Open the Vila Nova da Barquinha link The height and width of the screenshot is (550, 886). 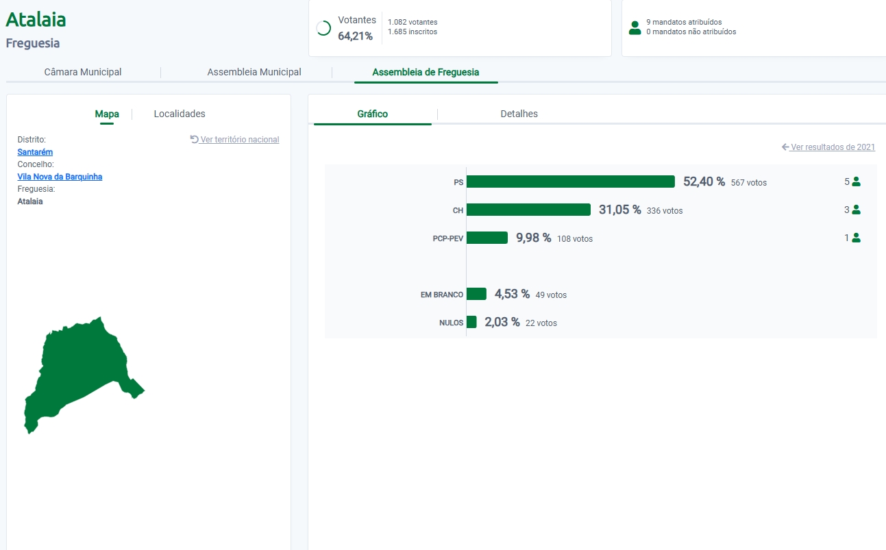(x=60, y=177)
